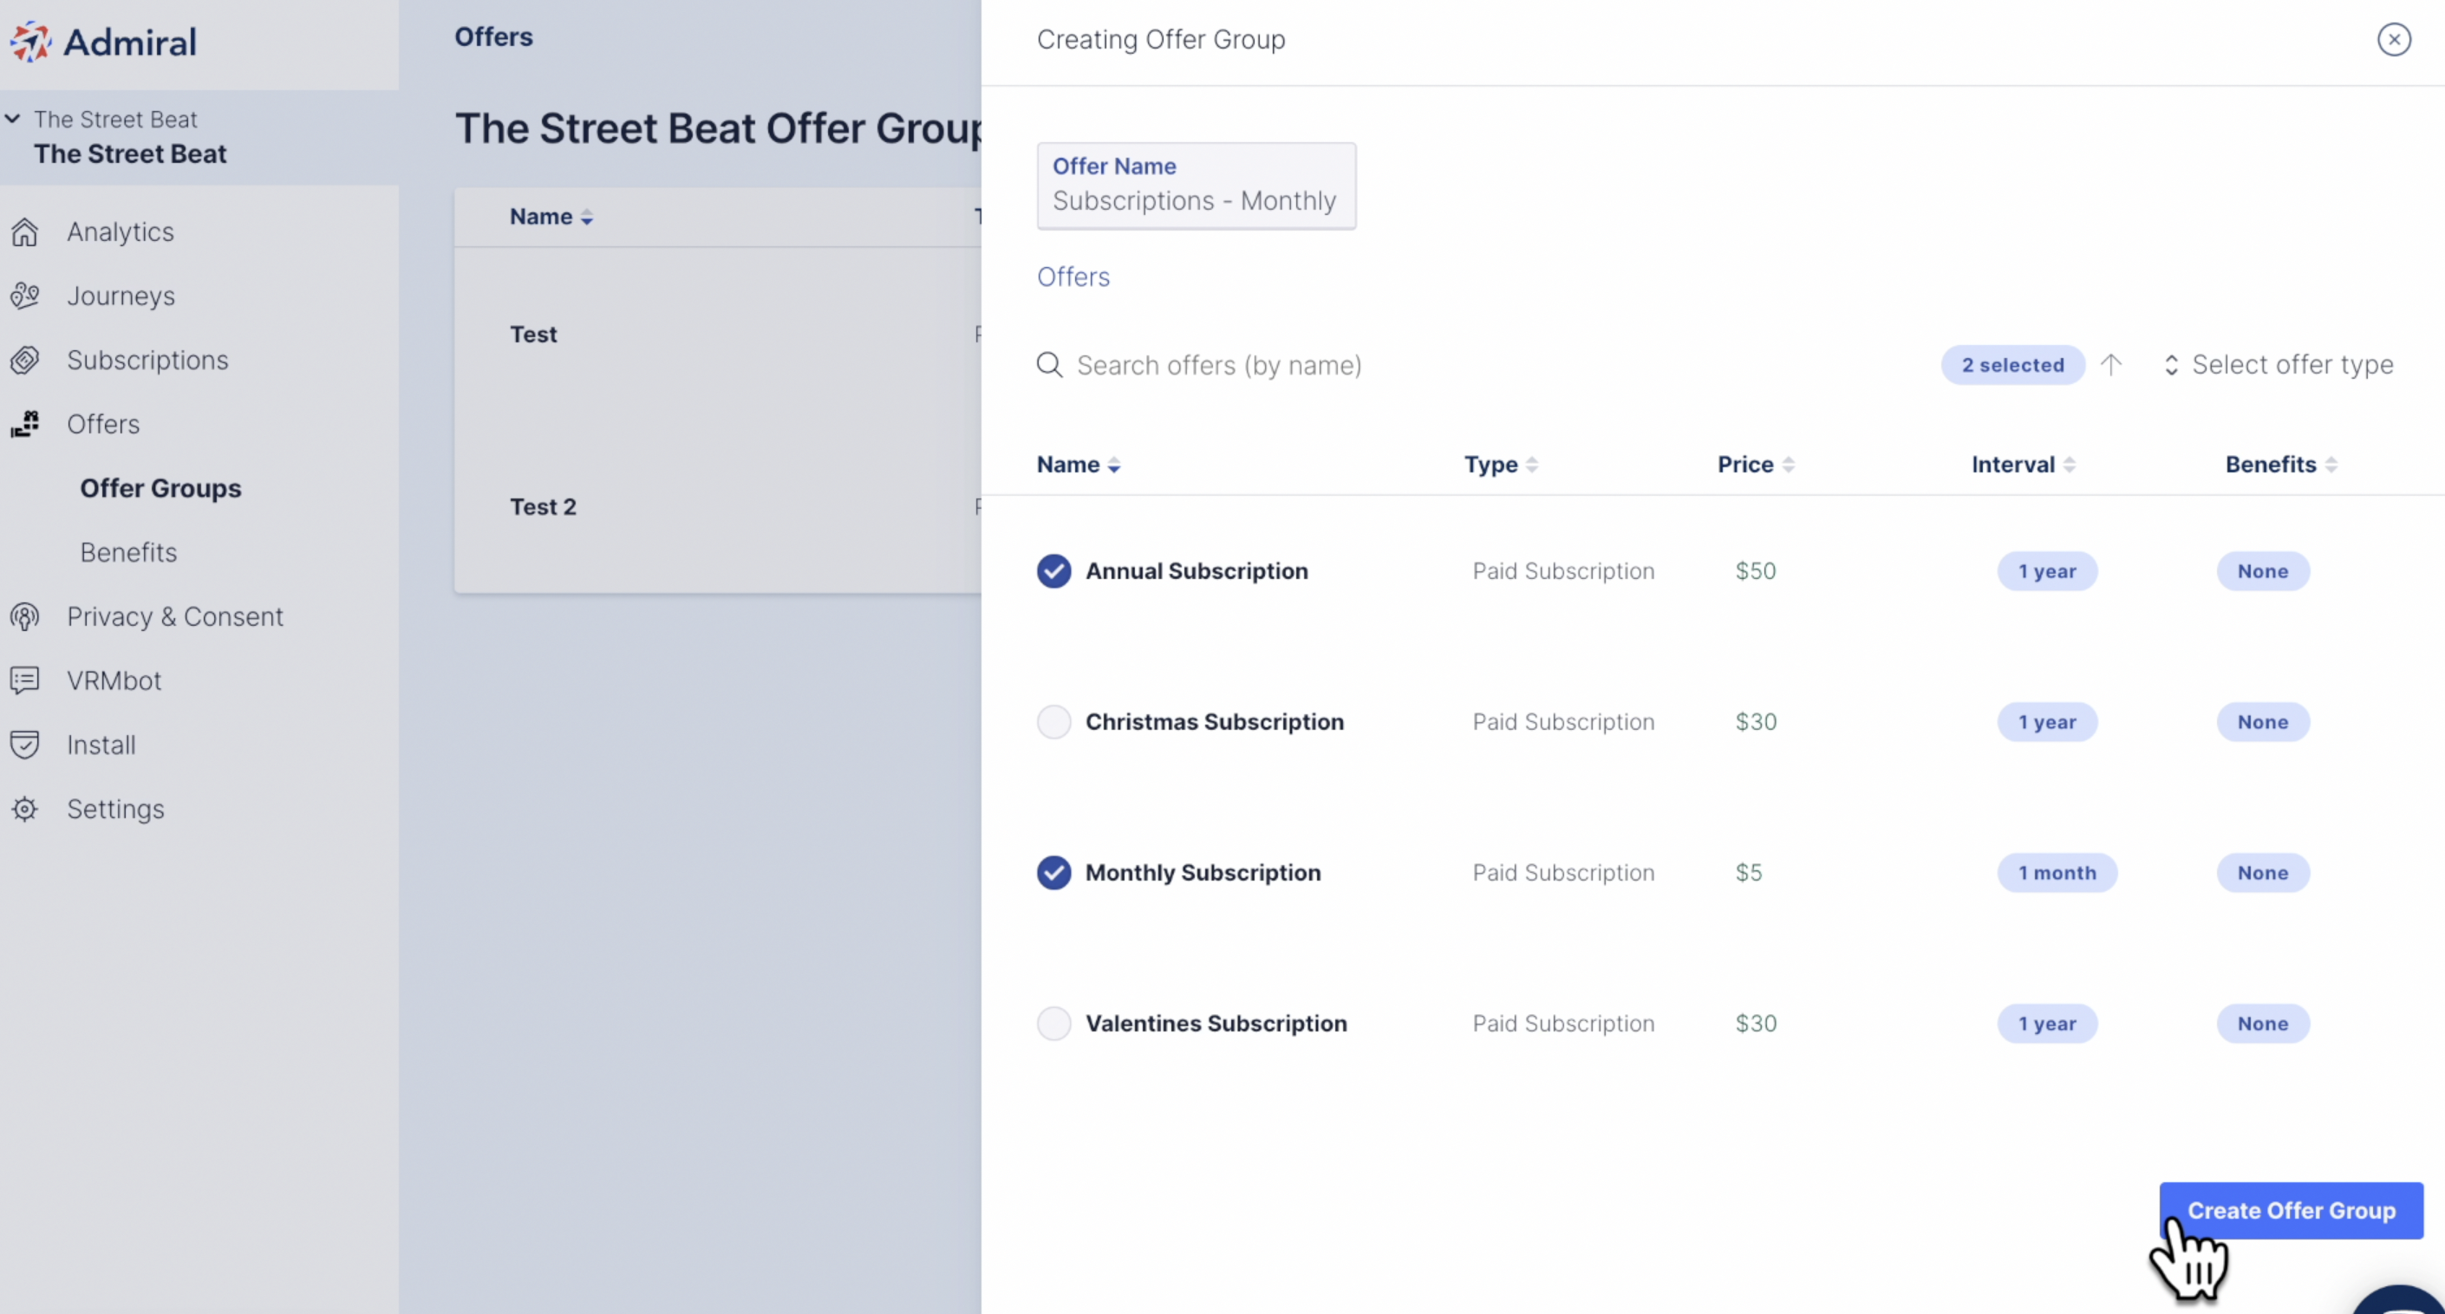
Task: Close the Creating Offer Group panel
Action: (x=2394, y=40)
